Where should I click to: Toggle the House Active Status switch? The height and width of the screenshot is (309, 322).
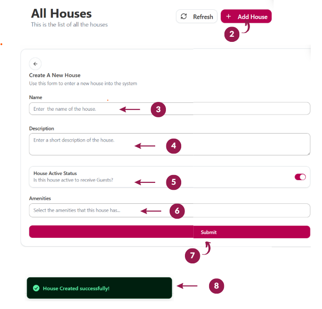coord(300,177)
